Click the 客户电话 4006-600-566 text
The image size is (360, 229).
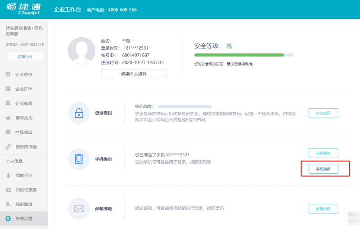pyautogui.click(x=112, y=10)
